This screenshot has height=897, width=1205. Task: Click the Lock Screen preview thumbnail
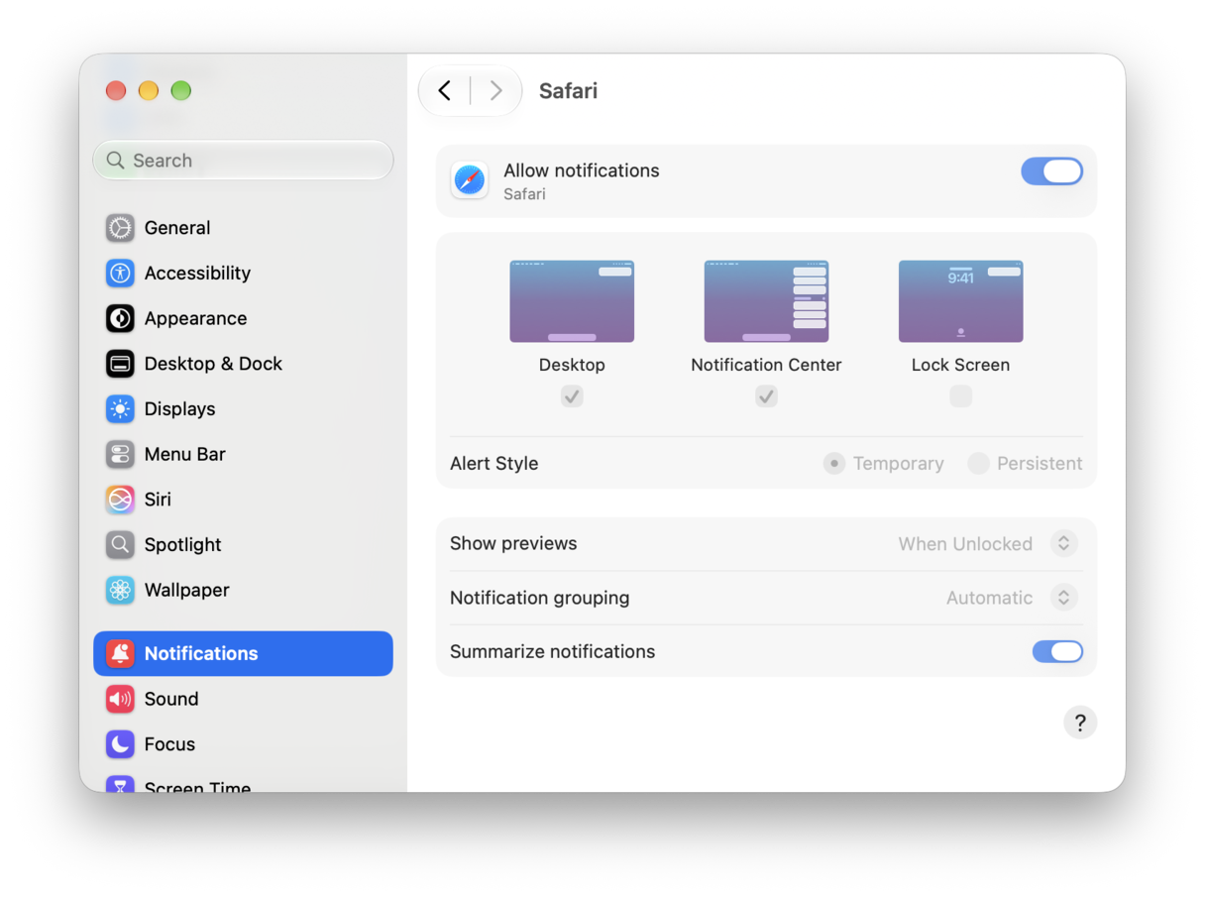click(960, 301)
